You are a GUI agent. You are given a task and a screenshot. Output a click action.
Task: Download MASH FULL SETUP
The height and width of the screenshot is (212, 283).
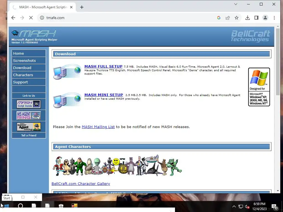[103, 66]
